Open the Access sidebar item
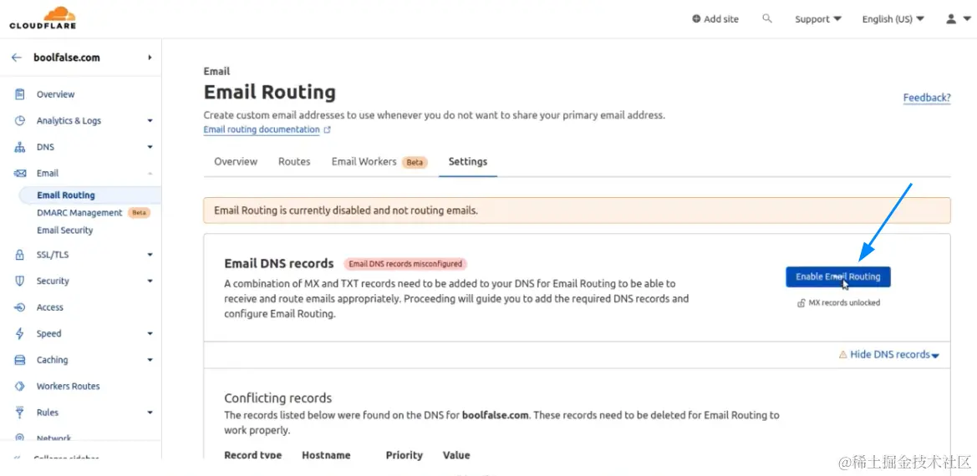This screenshot has width=977, height=476. coord(50,307)
